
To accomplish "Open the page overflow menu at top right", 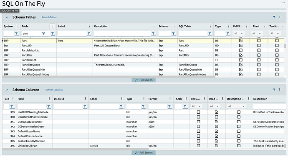I will click(x=283, y=3).
